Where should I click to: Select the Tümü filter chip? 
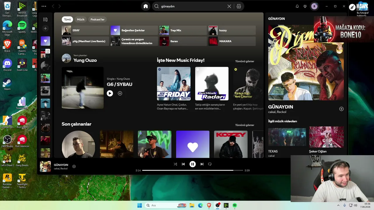(x=67, y=20)
